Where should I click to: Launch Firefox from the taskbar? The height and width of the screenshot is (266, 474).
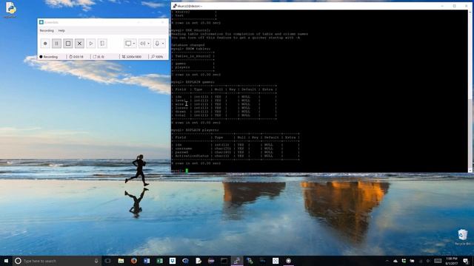[134, 261]
